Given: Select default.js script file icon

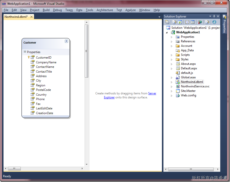Looking at the screenshot, I should (x=178, y=73).
